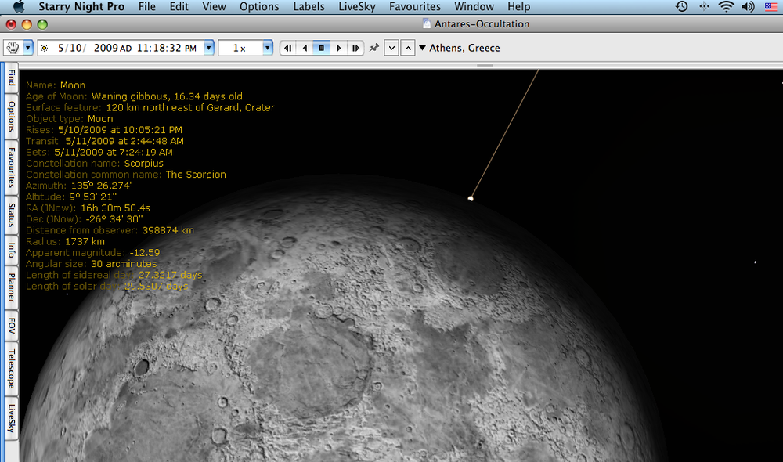This screenshot has height=462, width=783.
Task: Run time backward in the time controls
Action: coord(305,47)
